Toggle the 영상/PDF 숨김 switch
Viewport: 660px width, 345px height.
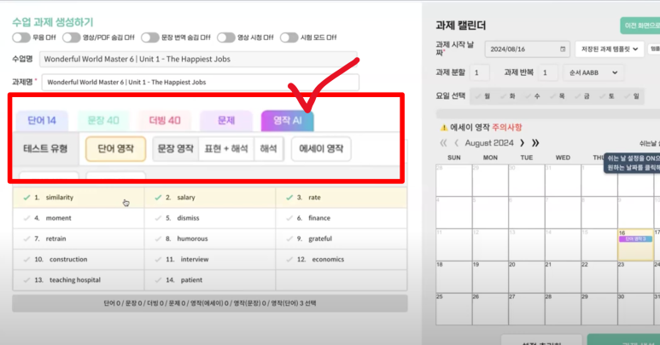point(71,37)
